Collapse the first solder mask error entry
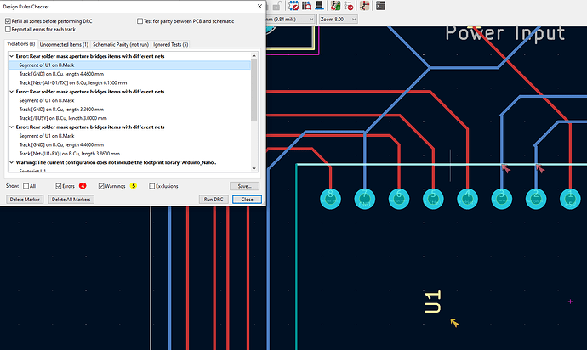Image resolution: width=587 pixels, height=350 pixels. point(12,56)
